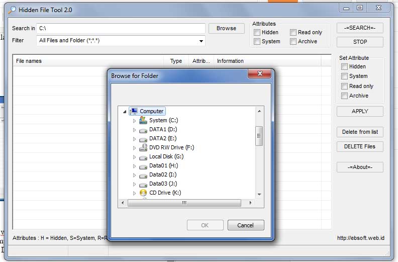Click the vertical scrollbar thumb in folder tree
398x262 pixels.
pos(259,136)
